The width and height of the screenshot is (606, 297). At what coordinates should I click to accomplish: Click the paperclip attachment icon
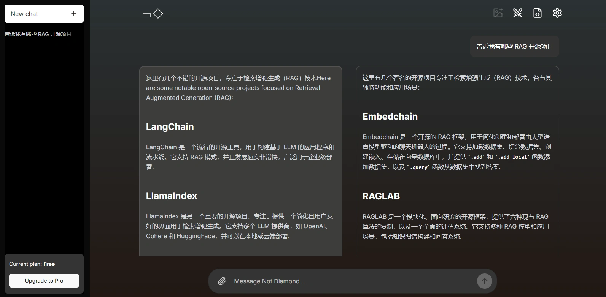point(222,281)
